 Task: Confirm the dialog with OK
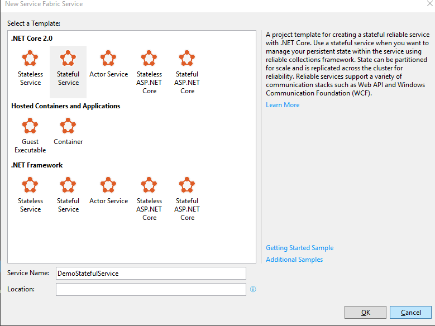pos(365,313)
